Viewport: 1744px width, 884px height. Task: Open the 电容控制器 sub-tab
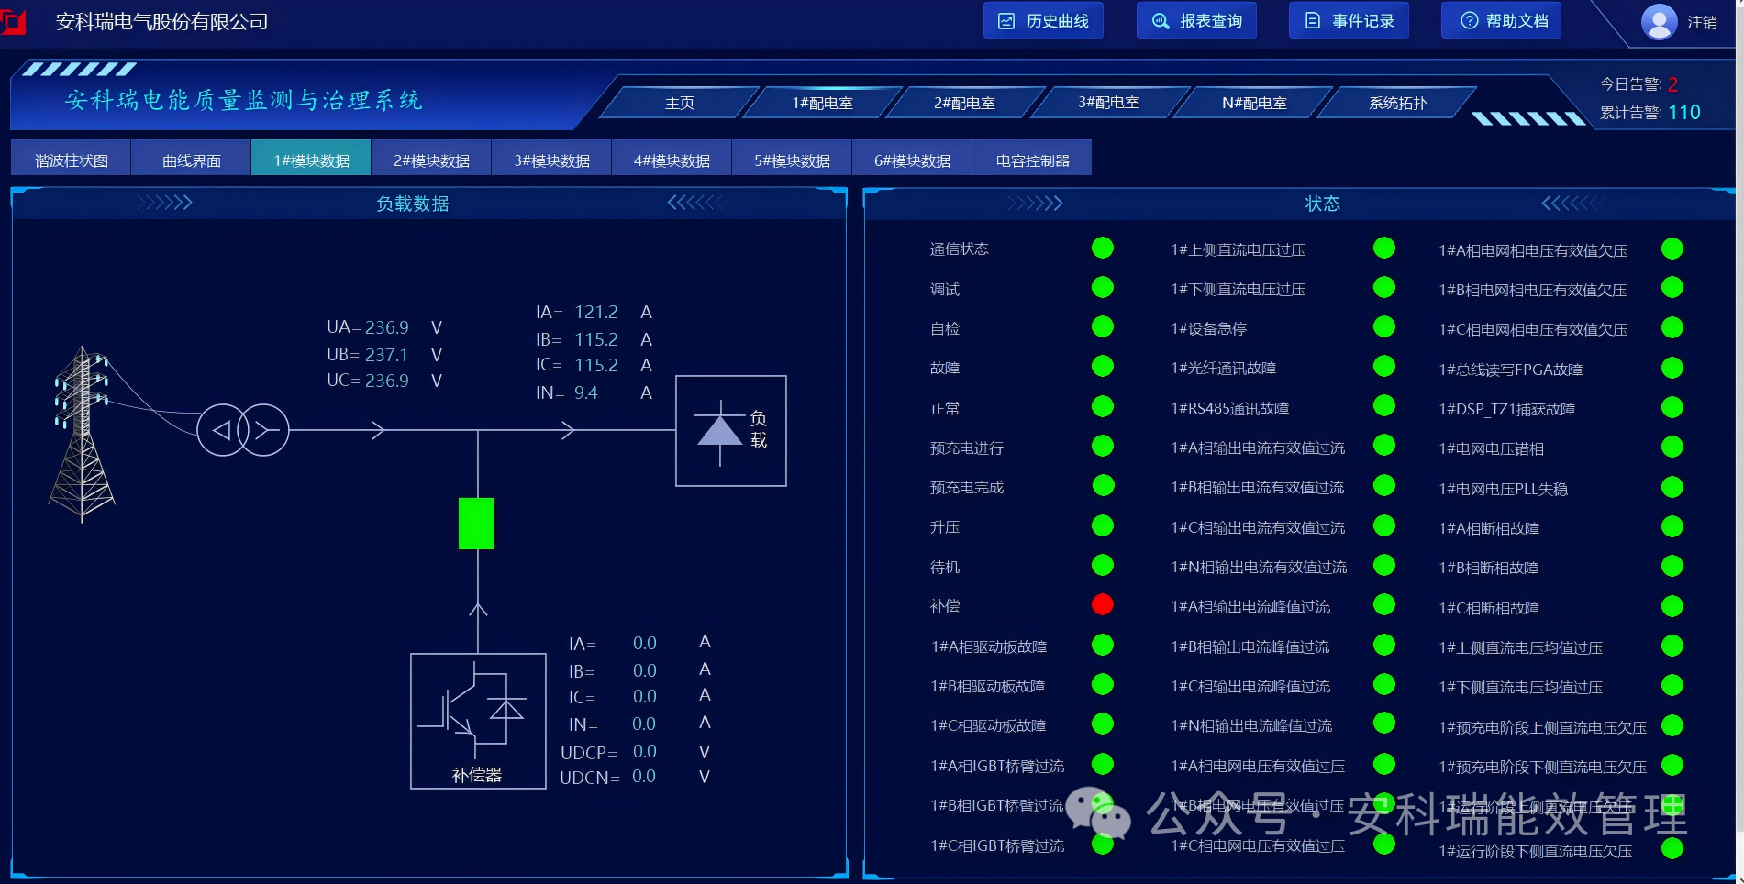tap(1032, 160)
